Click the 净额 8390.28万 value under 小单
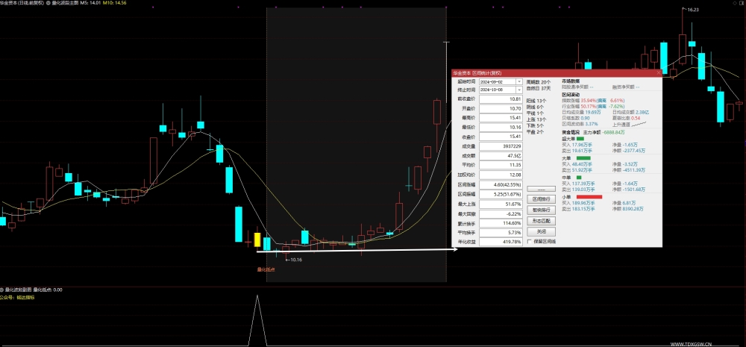 click(x=633, y=209)
